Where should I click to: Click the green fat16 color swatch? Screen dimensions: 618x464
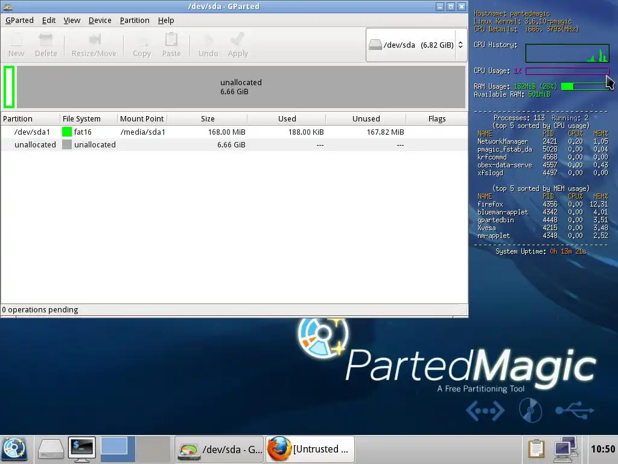pyautogui.click(x=66, y=132)
